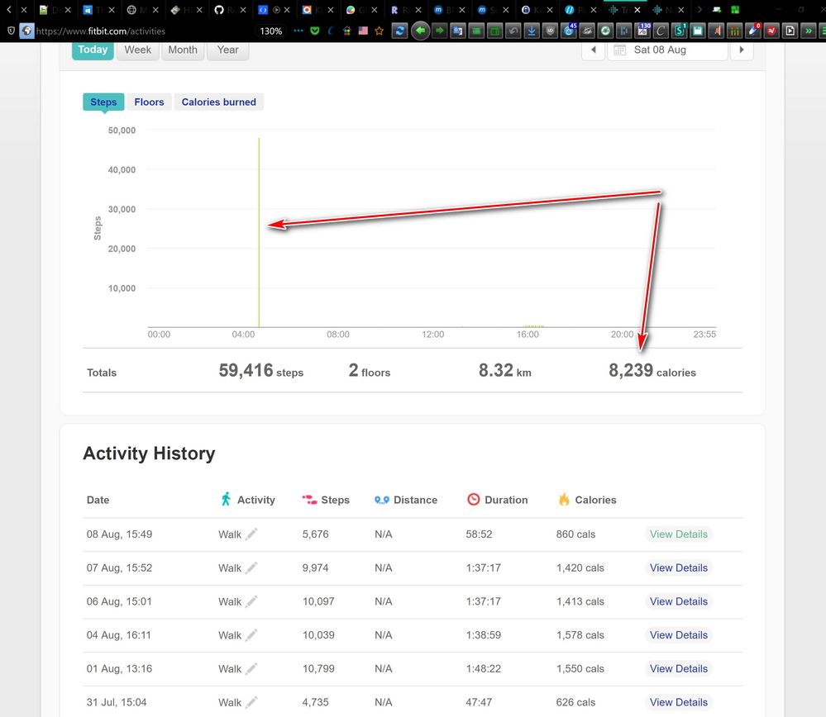The width and height of the screenshot is (826, 717).
Task: Go to next day with right arrow
Action: pos(741,50)
